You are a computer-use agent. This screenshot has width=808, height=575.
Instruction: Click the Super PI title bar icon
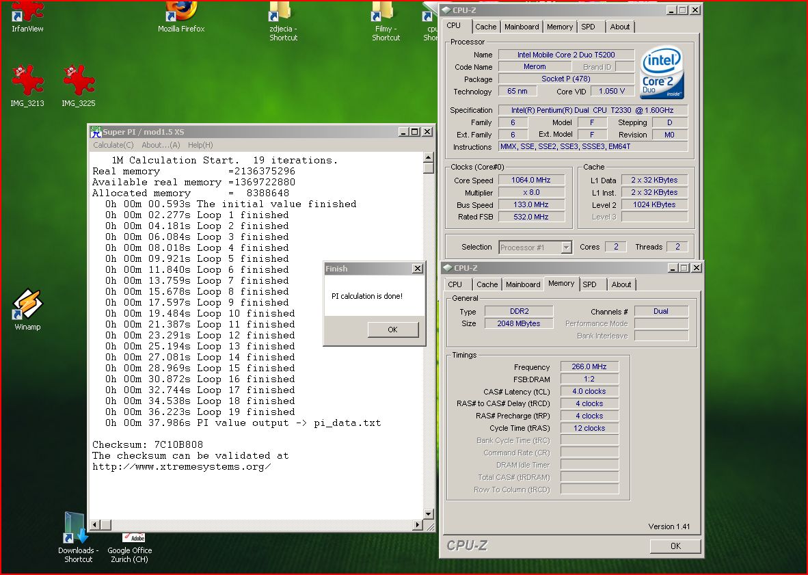95,132
